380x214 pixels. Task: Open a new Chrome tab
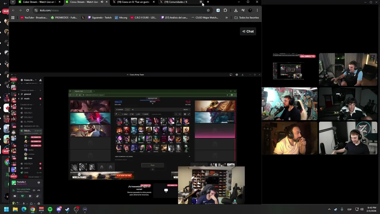click(x=208, y=2)
